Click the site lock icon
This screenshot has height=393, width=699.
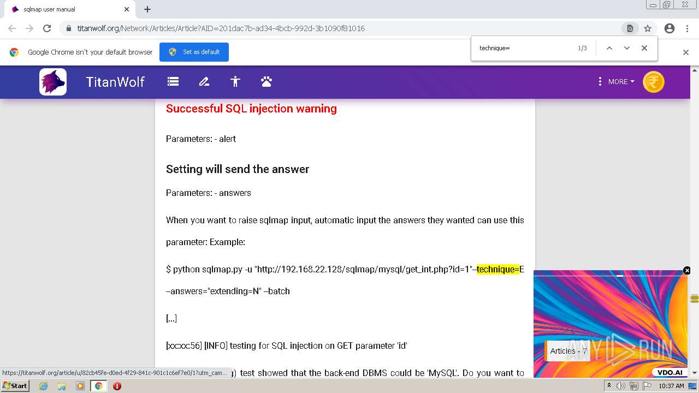[68, 28]
